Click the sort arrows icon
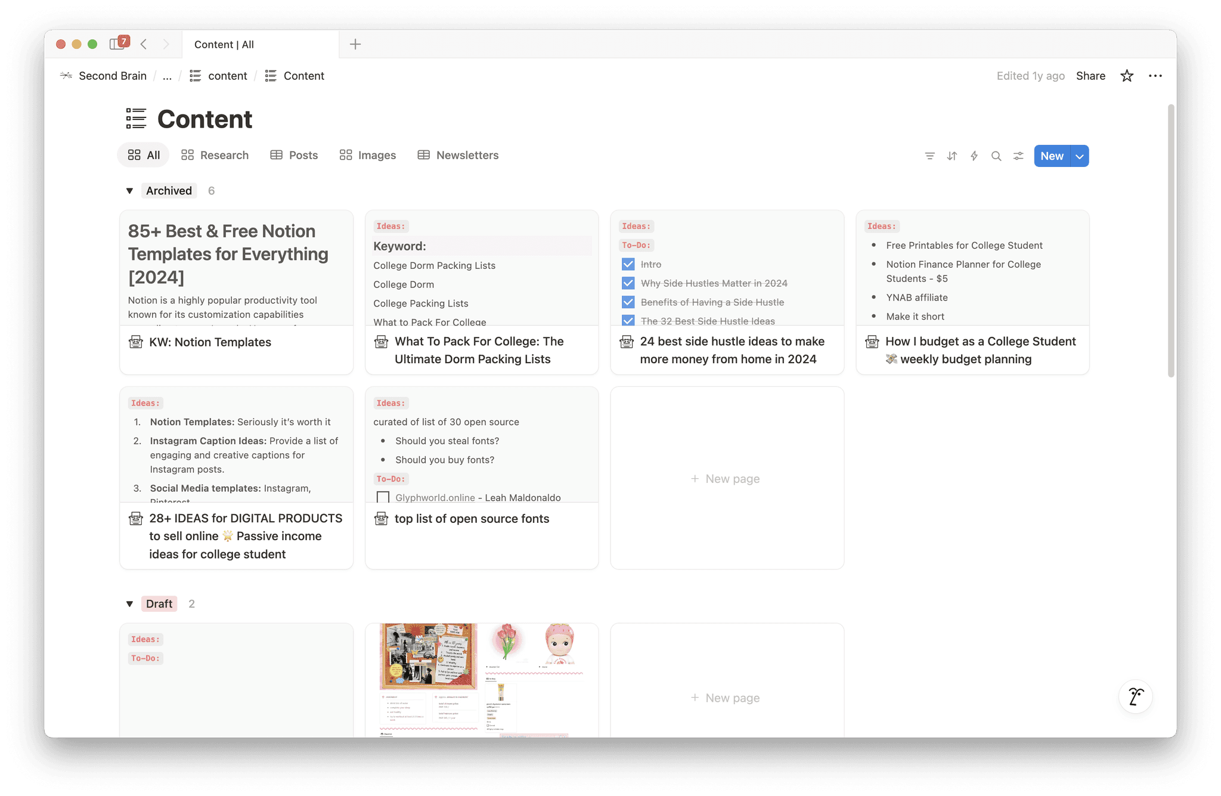Screen dimensions: 1221x796 [x=952, y=156]
